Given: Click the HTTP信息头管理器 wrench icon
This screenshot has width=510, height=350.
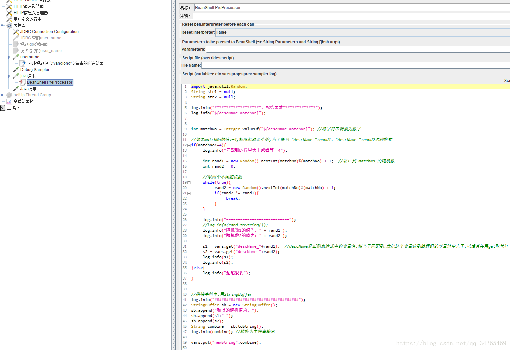Looking at the screenshot, I should click(9, 13).
